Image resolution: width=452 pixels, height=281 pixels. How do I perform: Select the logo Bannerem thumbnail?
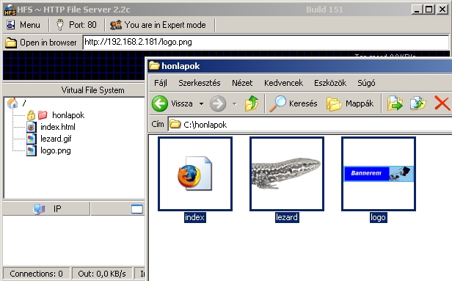point(379,174)
